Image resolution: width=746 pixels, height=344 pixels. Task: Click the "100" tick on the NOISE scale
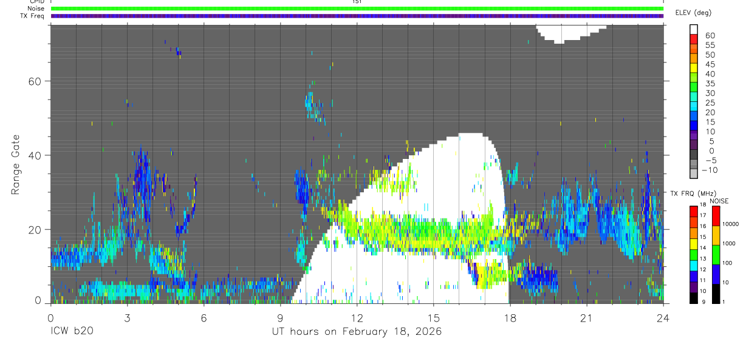click(727, 263)
